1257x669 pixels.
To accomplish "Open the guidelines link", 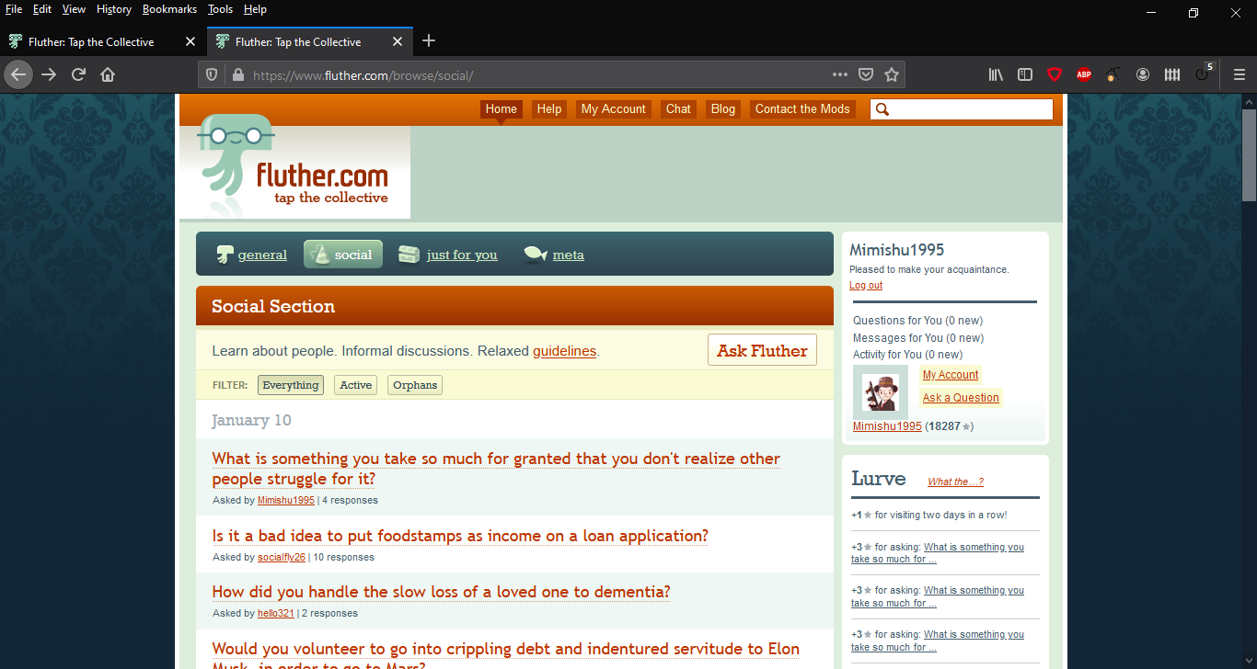I will point(564,351).
